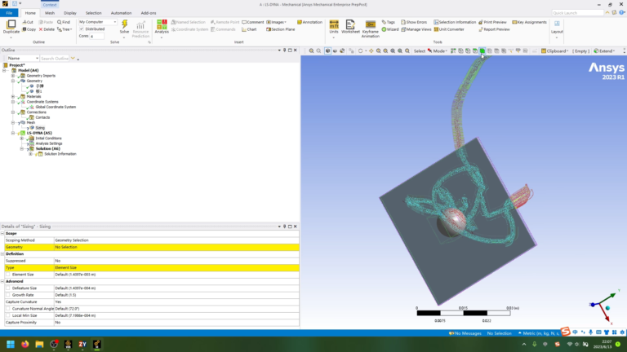
Task: Open the Name filter dropdown in Outline
Action: click(x=23, y=59)
